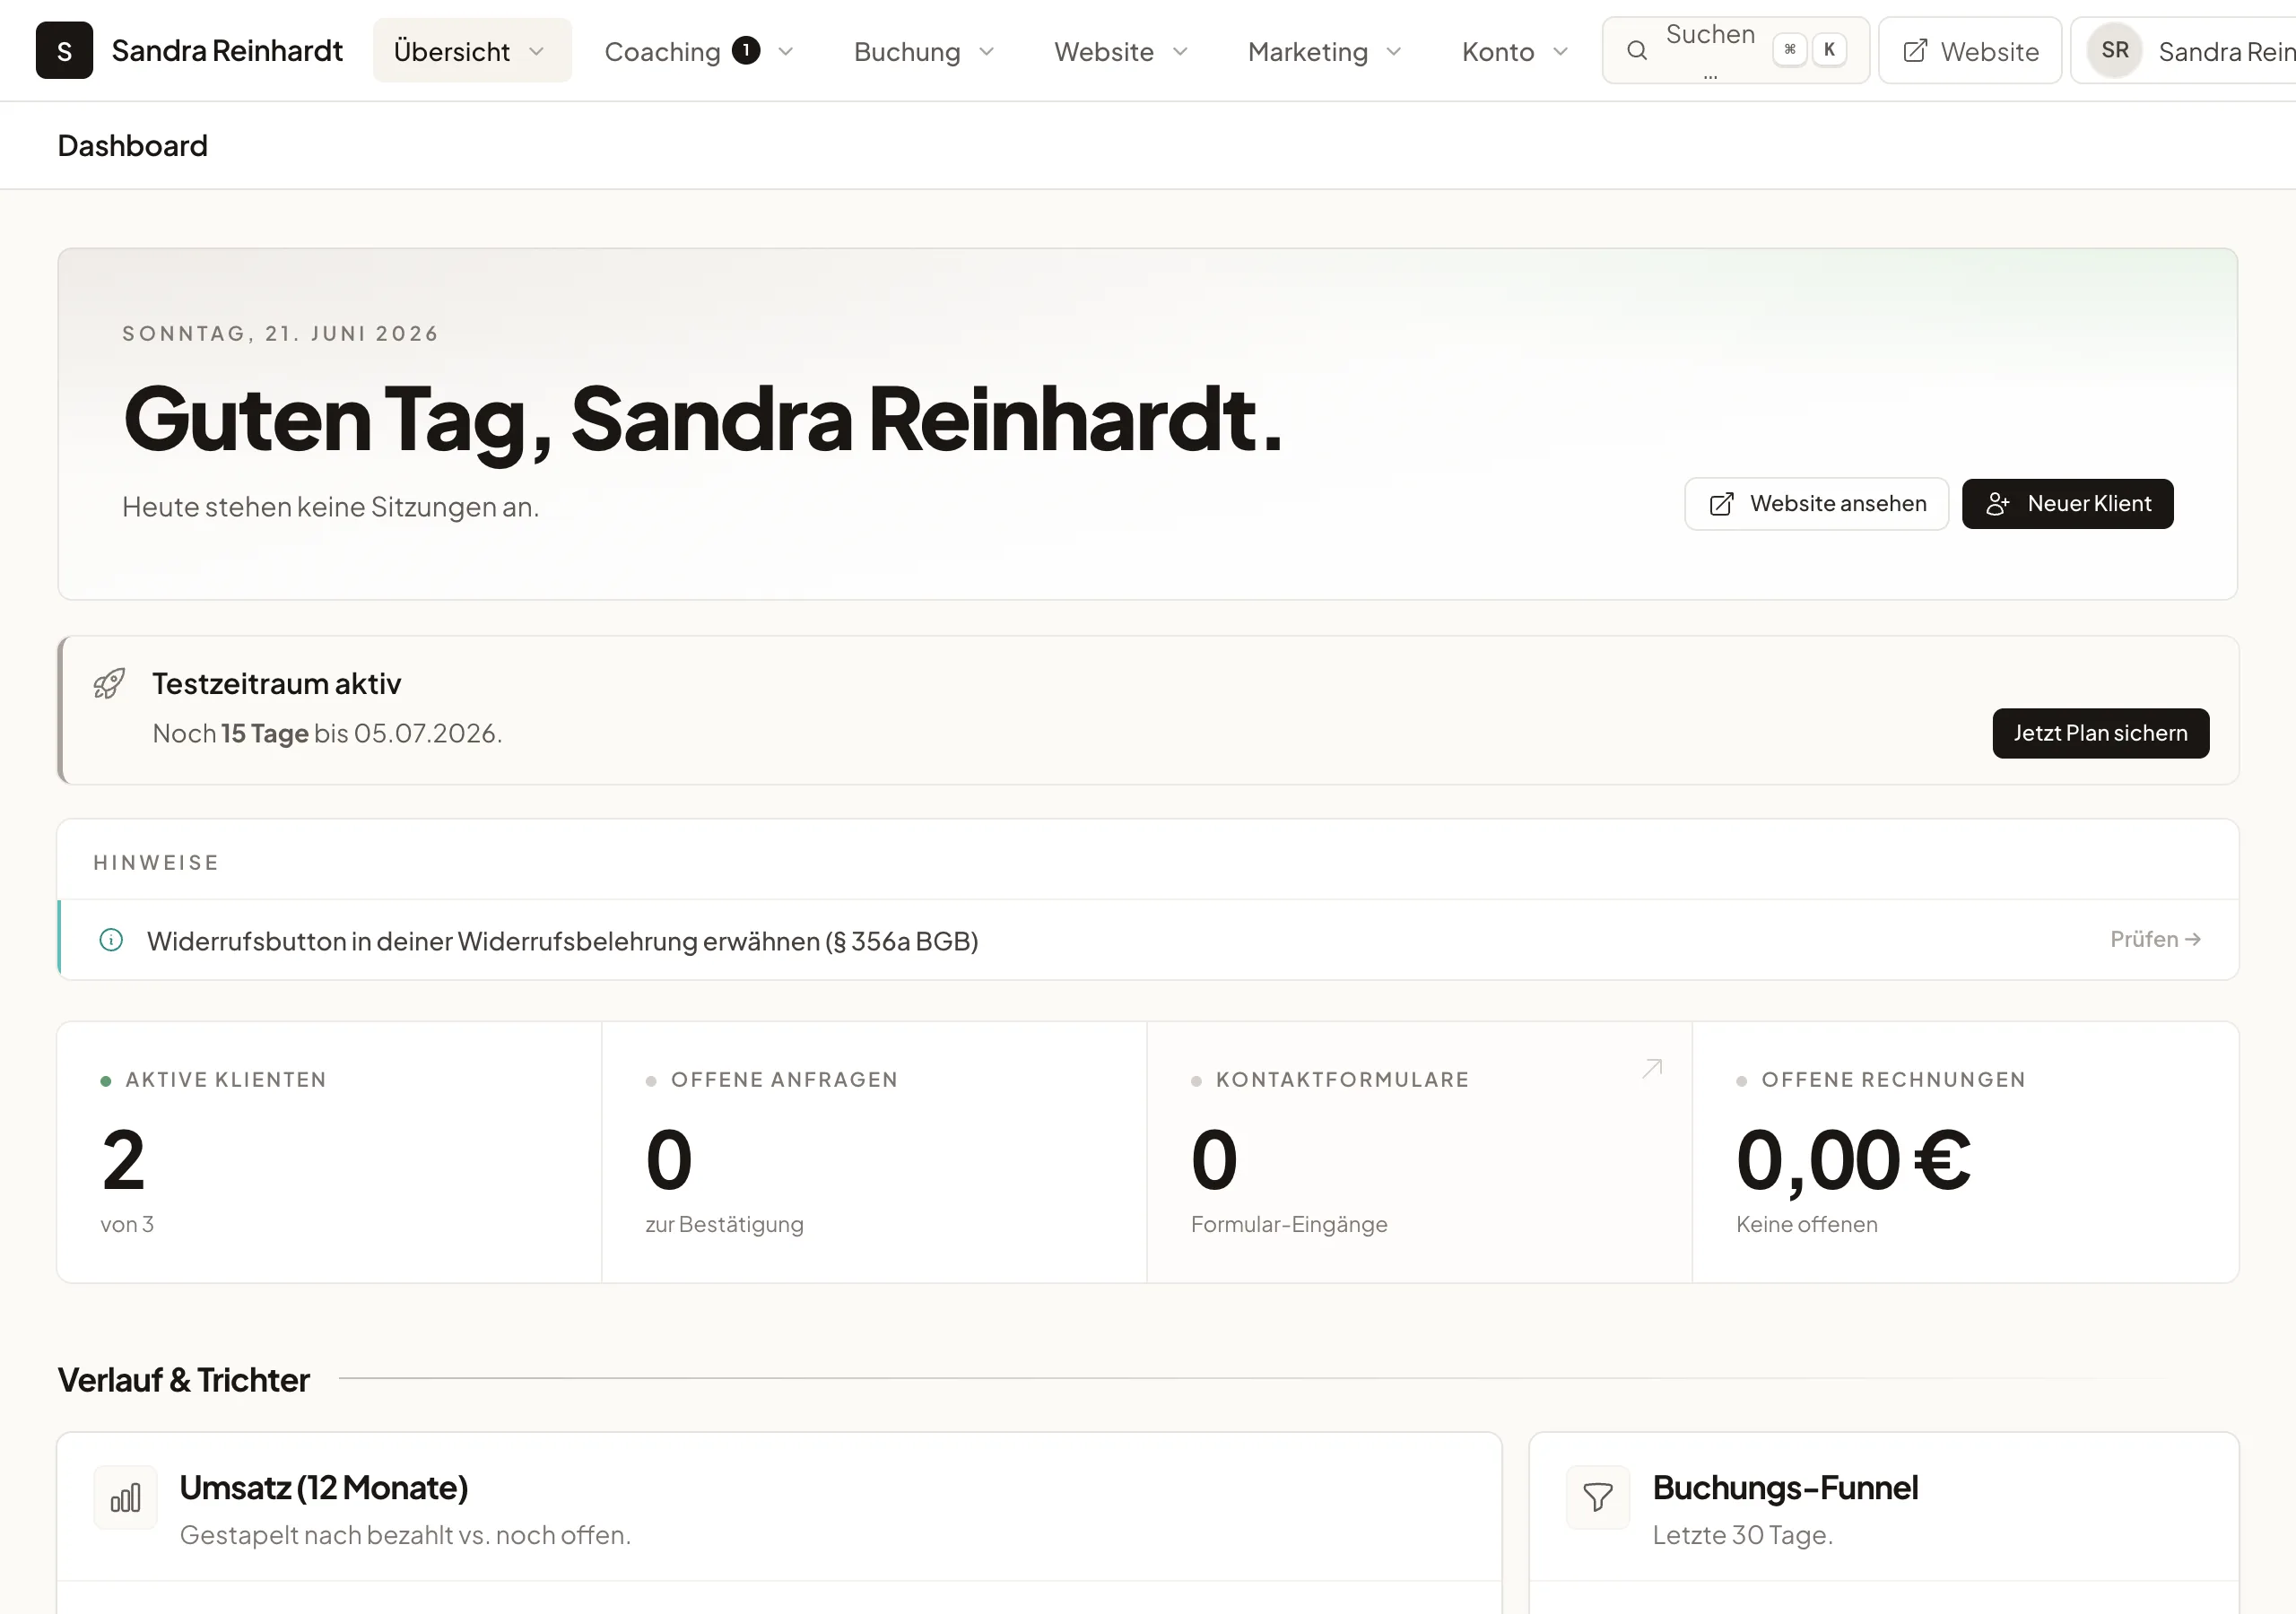Image resolution: width=2296 pixels, height=1614 pixels.
Task: Expand the Konto menu chevron
Action: coord(1560,51)
